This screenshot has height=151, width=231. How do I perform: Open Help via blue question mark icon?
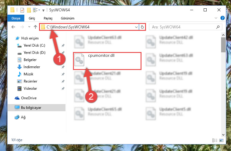pos(223,18)
